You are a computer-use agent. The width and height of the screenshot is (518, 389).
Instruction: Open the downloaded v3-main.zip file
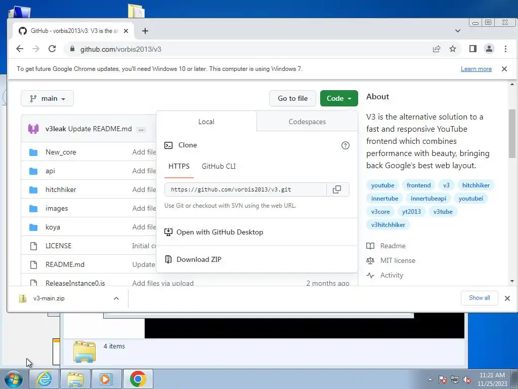pyautogui.click(x=49, y=298)
